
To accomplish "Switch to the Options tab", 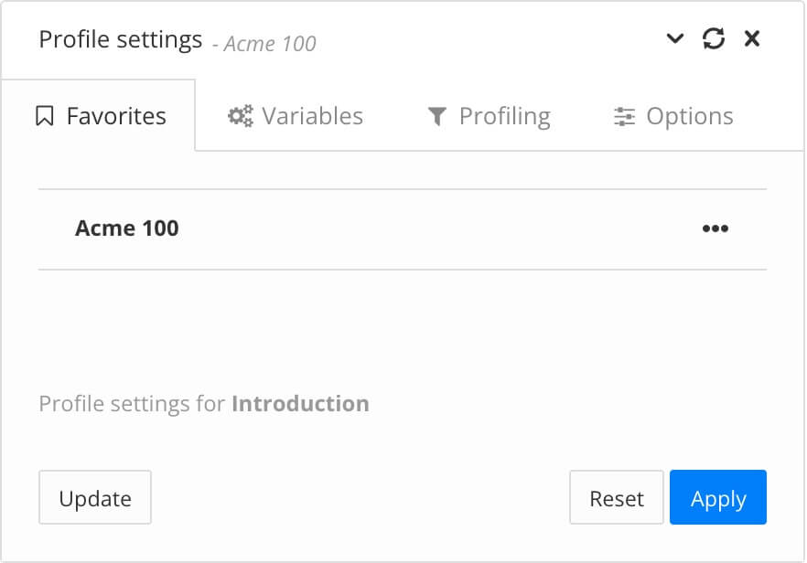I will [689, 115].
